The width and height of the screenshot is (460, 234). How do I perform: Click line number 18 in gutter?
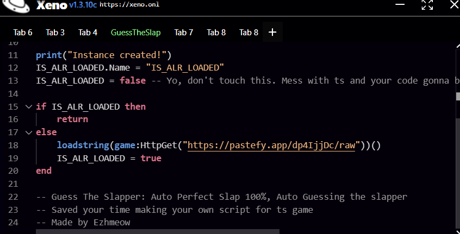[13, 146]
